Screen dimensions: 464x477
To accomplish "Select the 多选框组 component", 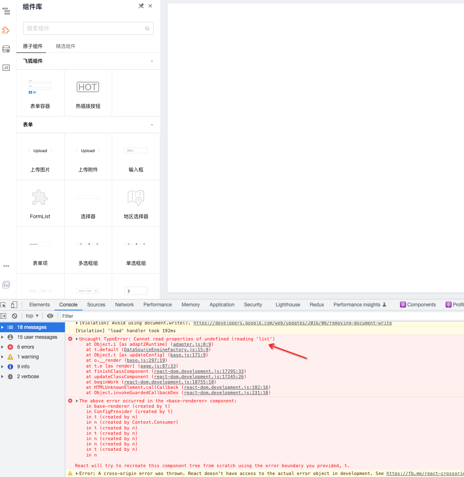I will click(88, 250).
